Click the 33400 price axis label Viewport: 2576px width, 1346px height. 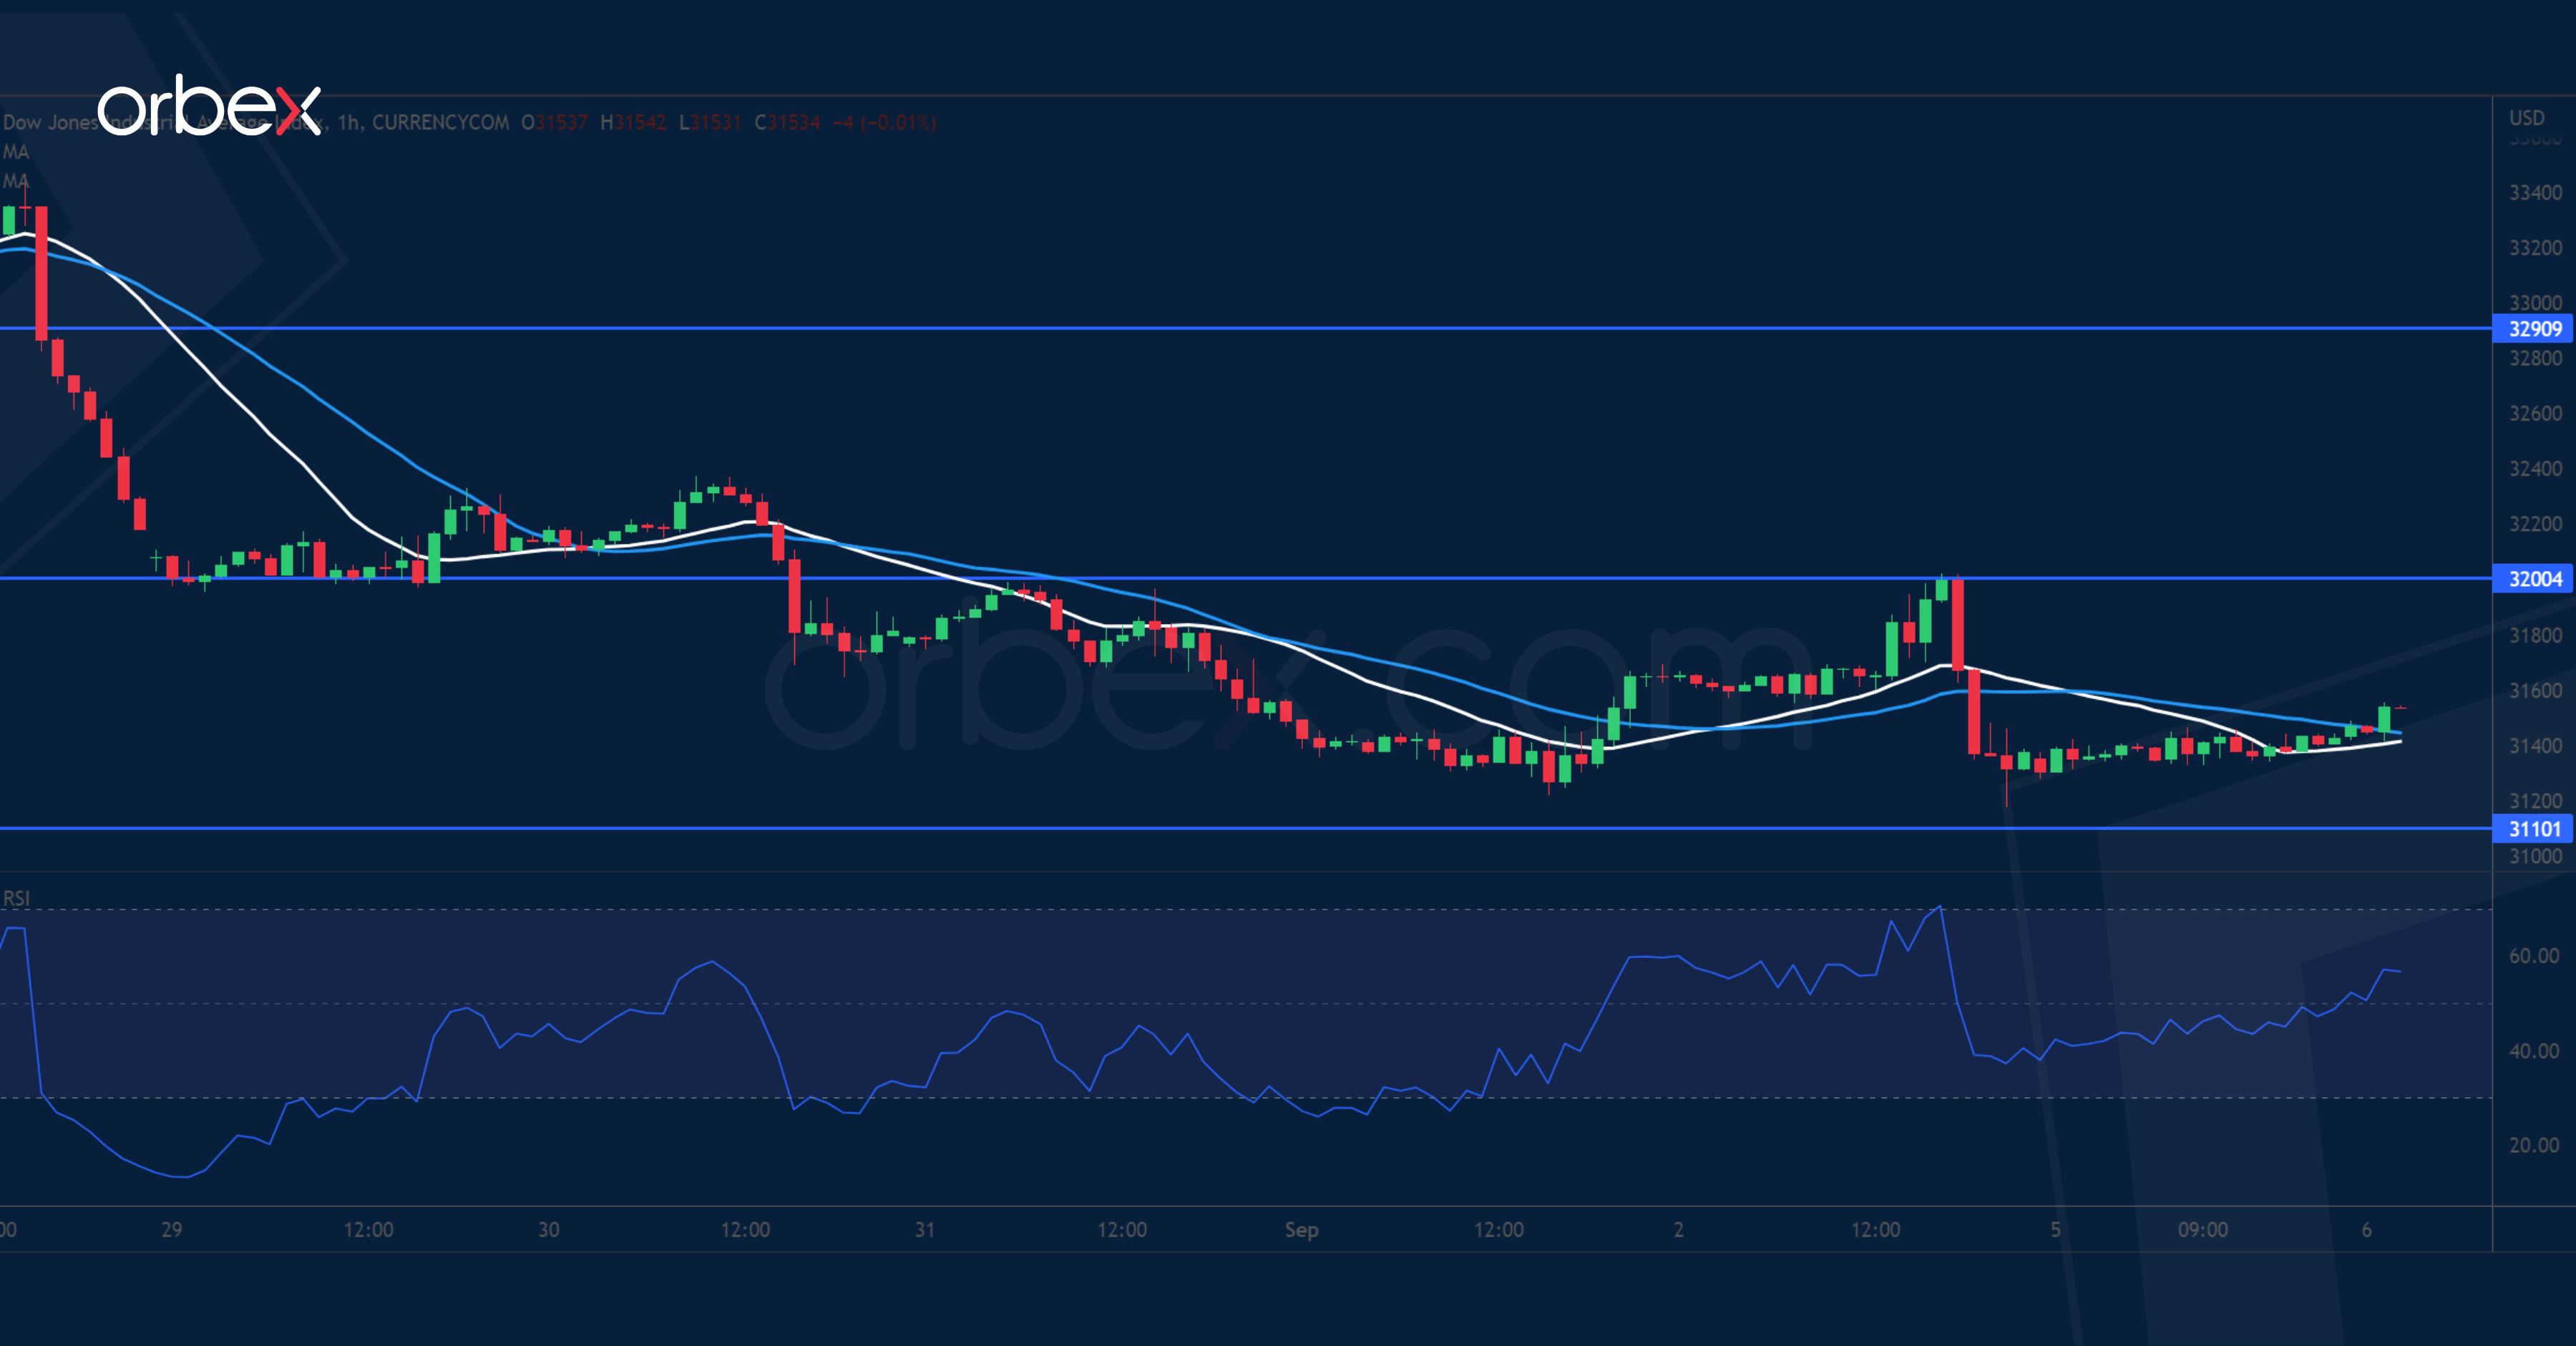click(2535, 193)
